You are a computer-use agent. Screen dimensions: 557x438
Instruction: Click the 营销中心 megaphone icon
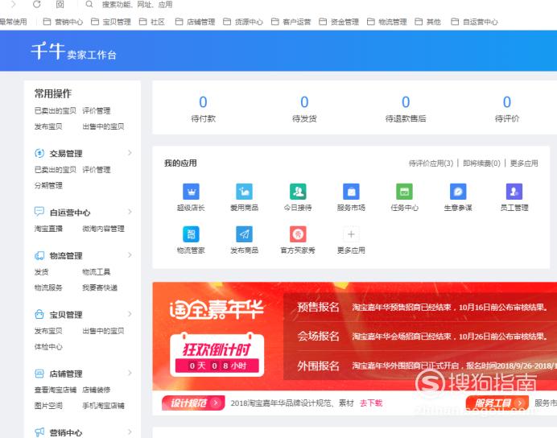39,432
